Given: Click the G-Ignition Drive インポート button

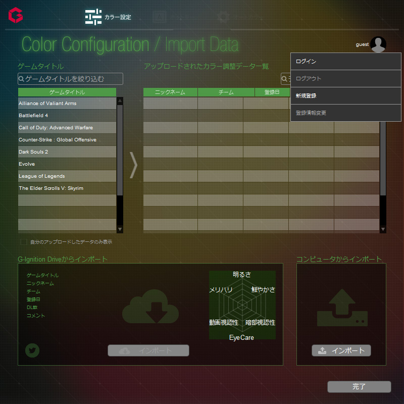Looking at the screenshot, I should click(148, 350).
